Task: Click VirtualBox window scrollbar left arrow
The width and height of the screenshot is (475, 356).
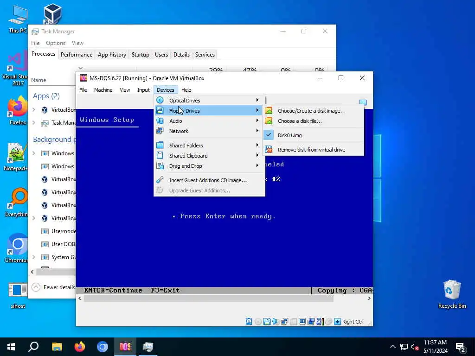Action: [80, 298]
